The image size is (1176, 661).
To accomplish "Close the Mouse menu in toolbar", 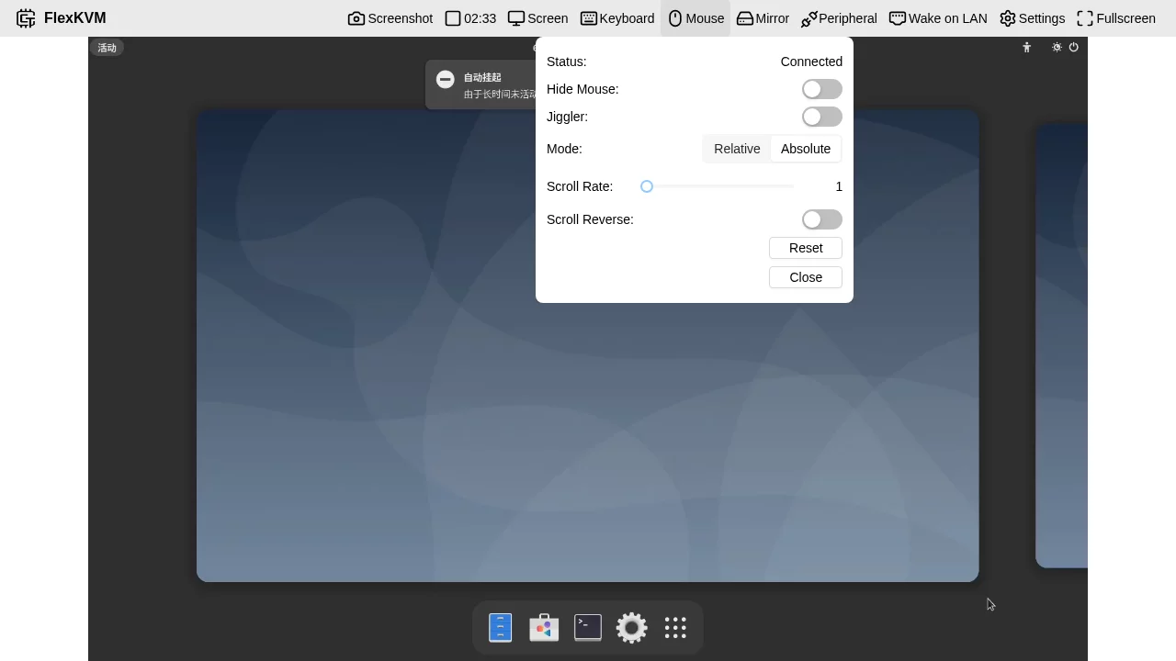I will pos(695,18).
